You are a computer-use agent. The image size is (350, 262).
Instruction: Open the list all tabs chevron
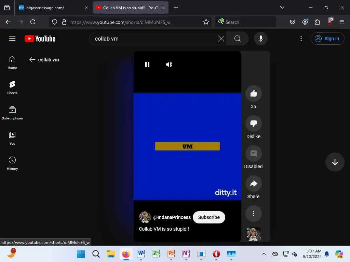click(x=282, y=8)
